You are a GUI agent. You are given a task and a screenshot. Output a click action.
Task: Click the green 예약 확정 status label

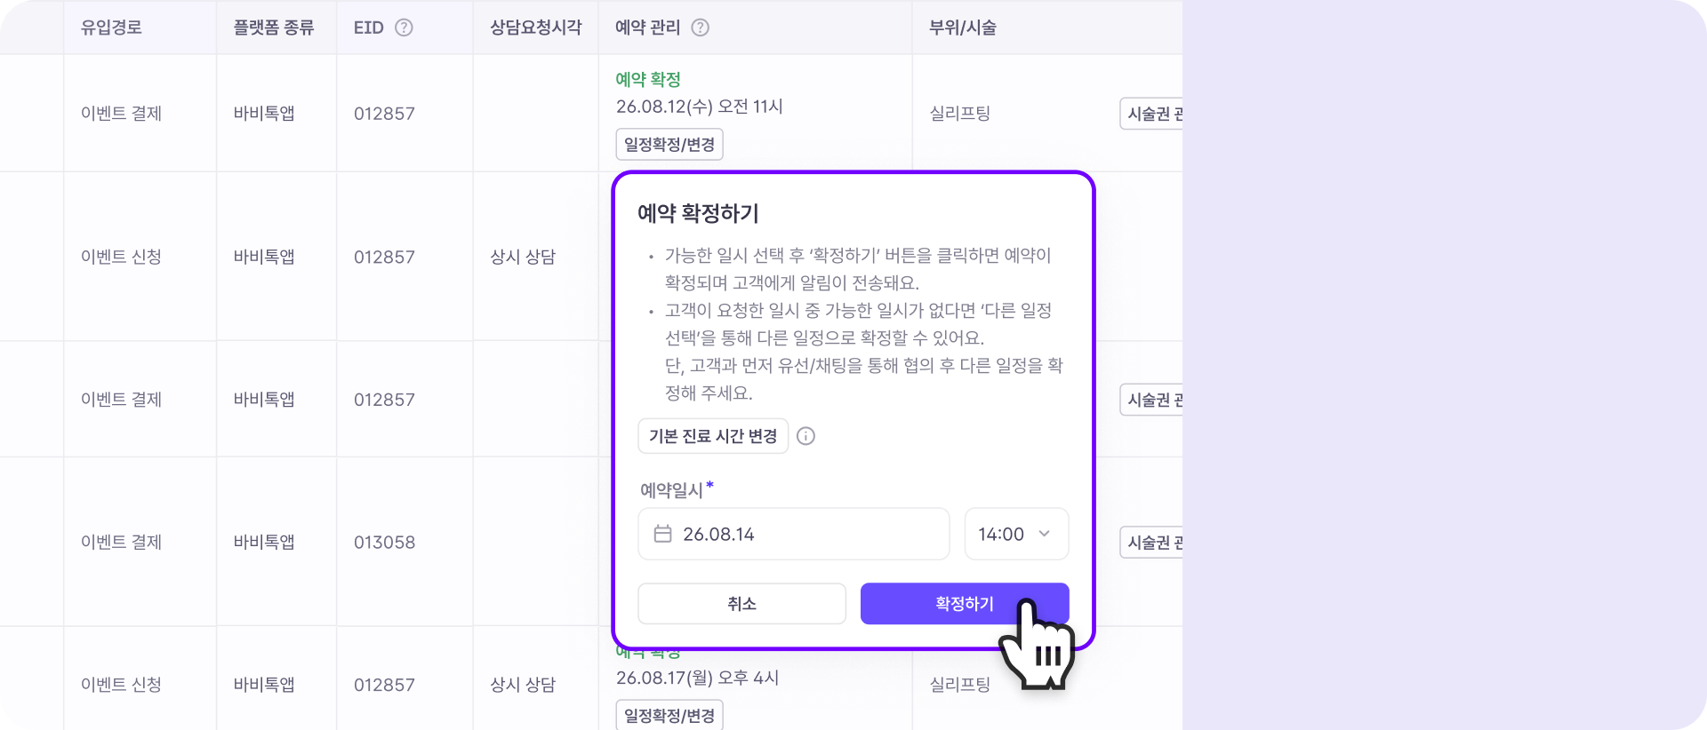coord(648,79)
